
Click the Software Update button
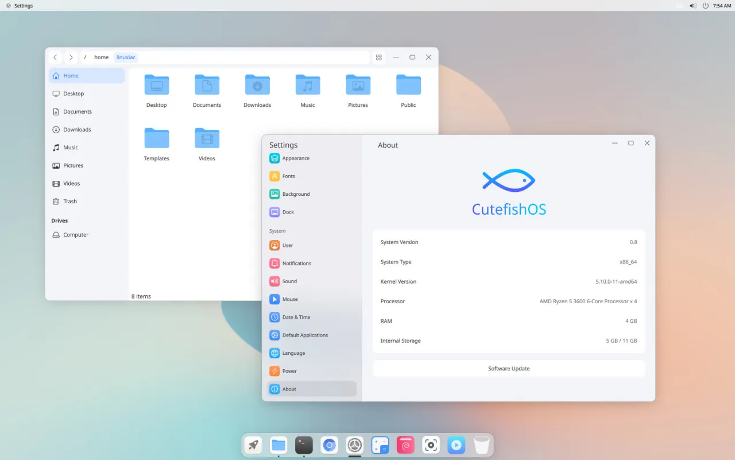tap(509, 369)
